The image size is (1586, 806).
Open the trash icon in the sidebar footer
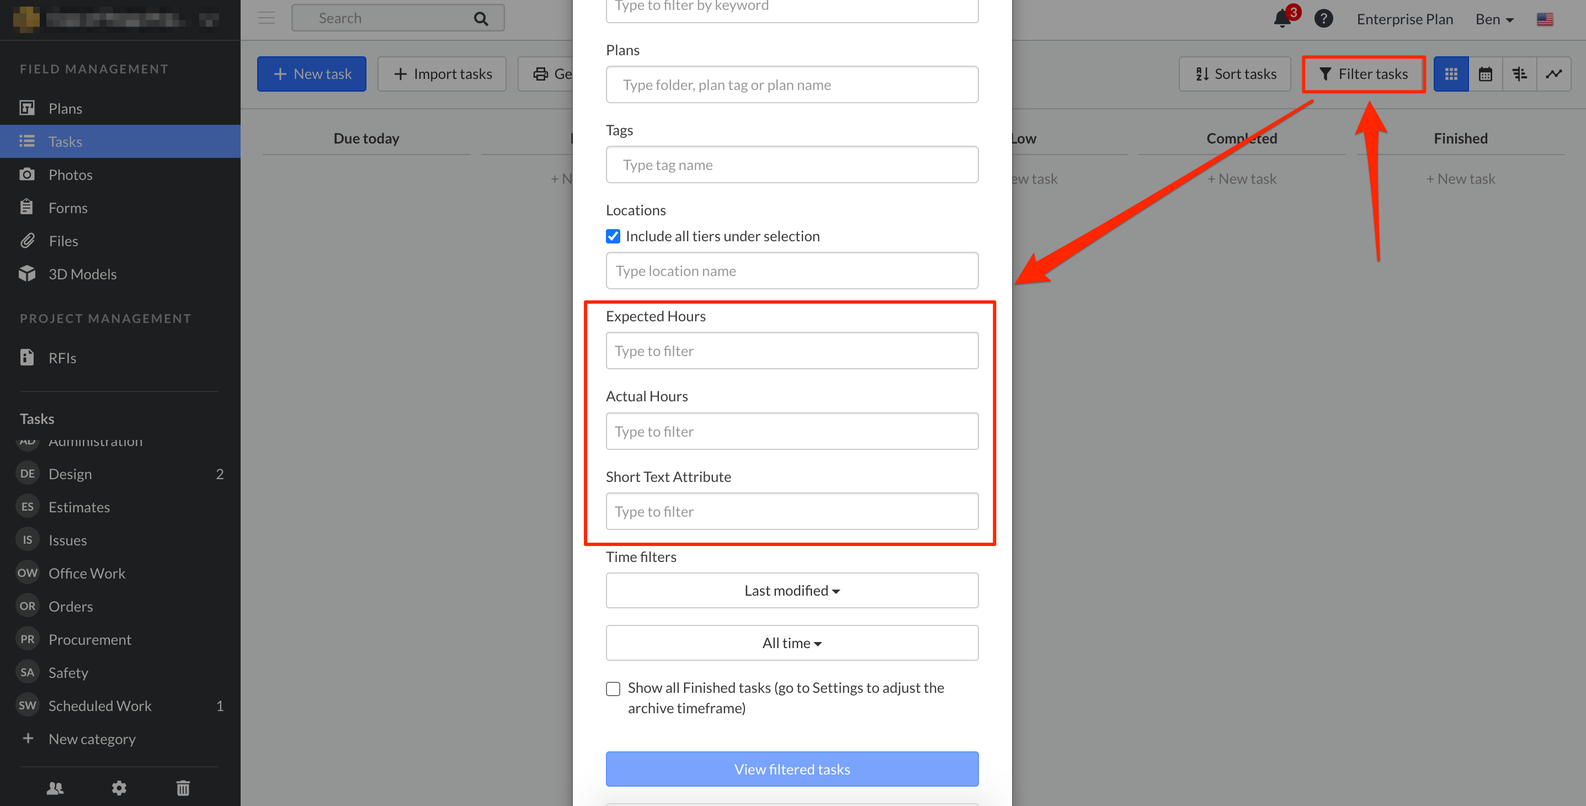[183, 788]
